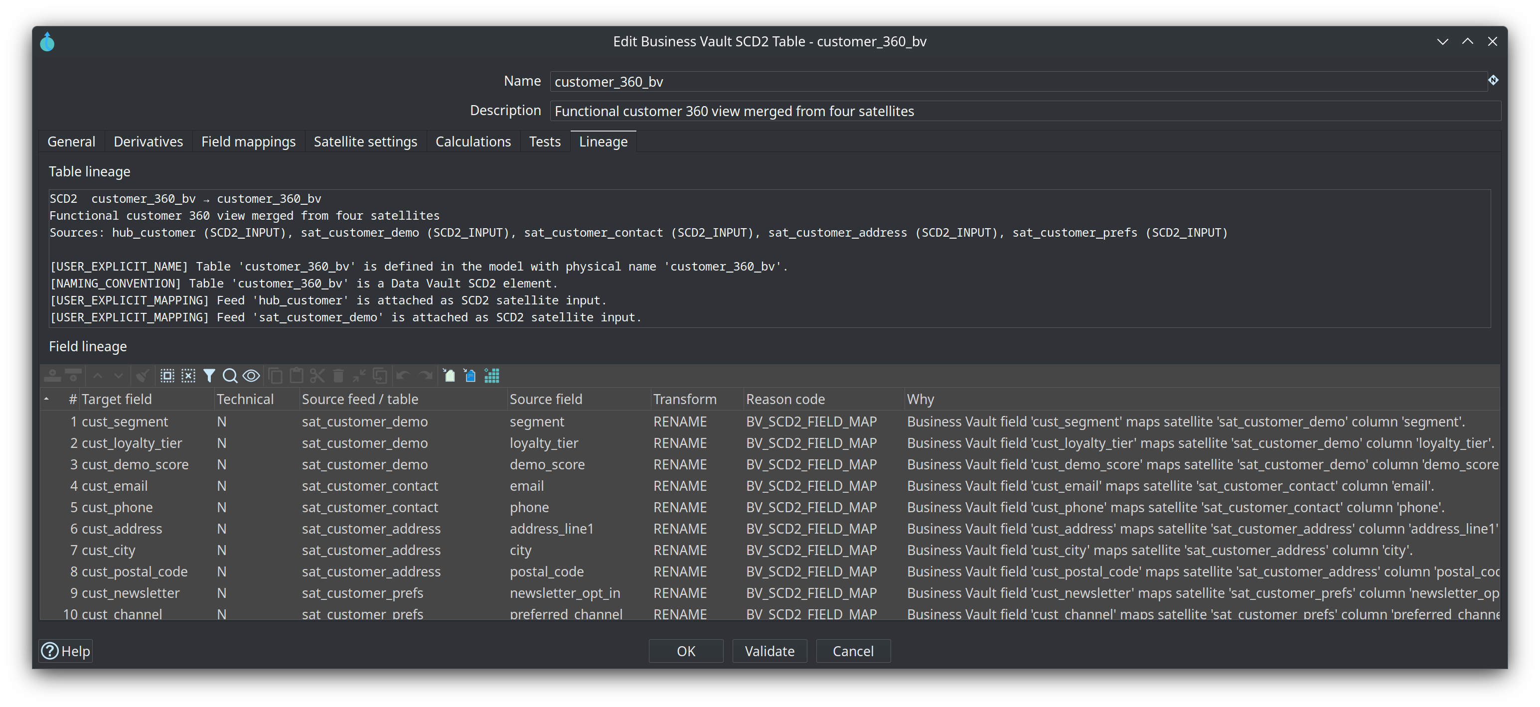Click the Name input field
Viewport: 1540px width, 707px height.
pos(1018,82)
